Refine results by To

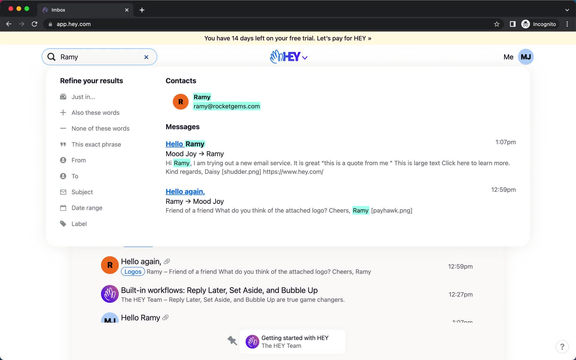(x=75, y=176)
